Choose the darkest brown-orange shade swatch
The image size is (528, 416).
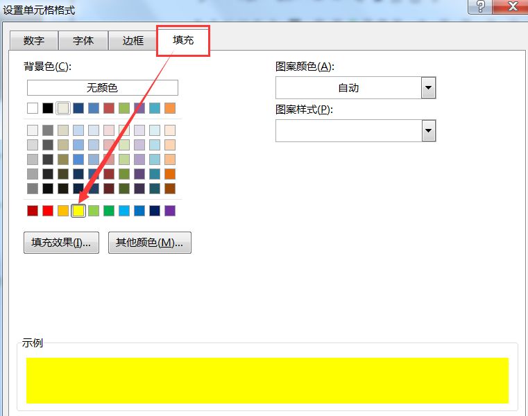click(170, 189)
